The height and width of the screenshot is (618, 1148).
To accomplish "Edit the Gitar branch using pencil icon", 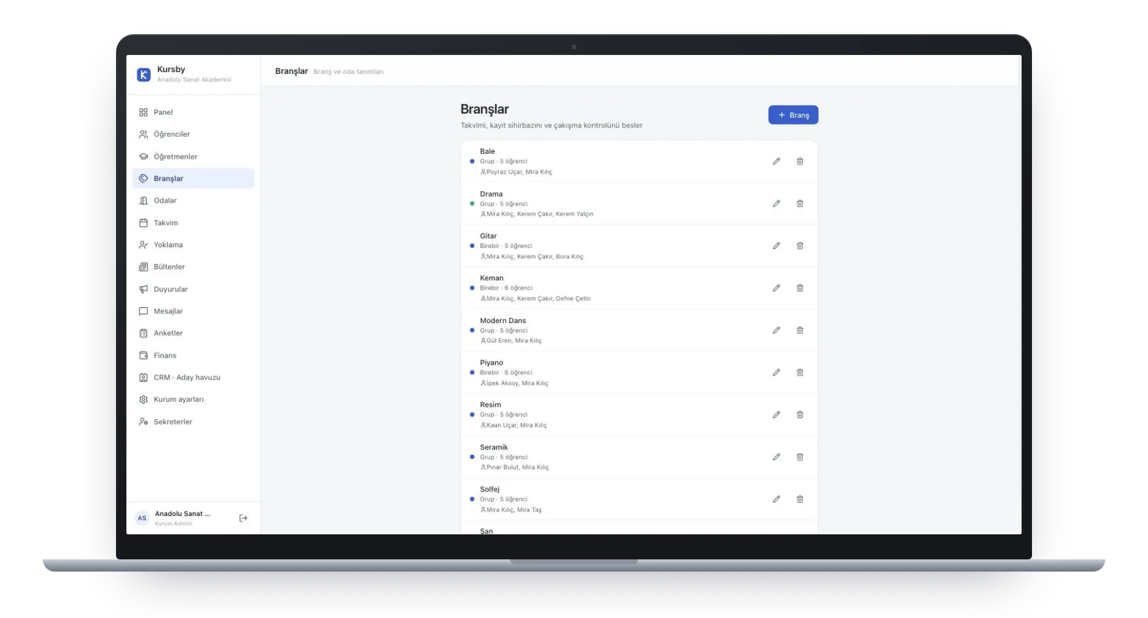I will pos(776,245).
